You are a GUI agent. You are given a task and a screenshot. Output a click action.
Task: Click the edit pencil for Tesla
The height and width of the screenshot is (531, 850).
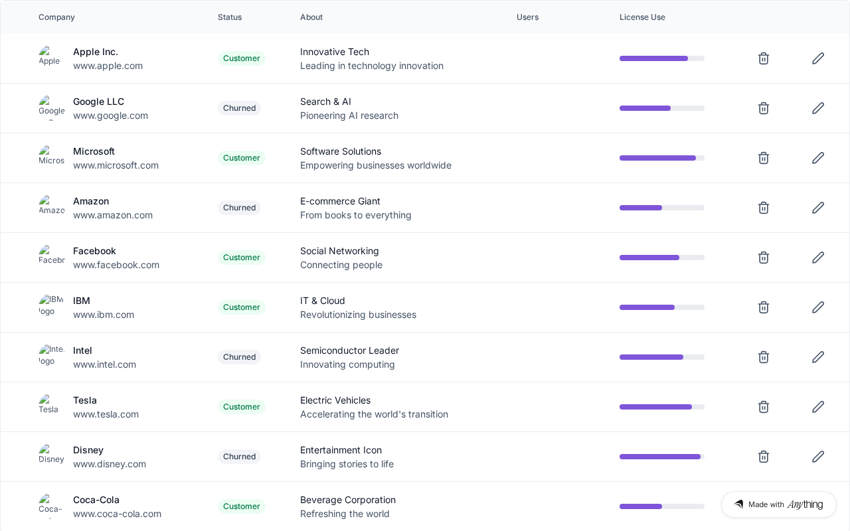pyautogui.click(x=818, y=407)
